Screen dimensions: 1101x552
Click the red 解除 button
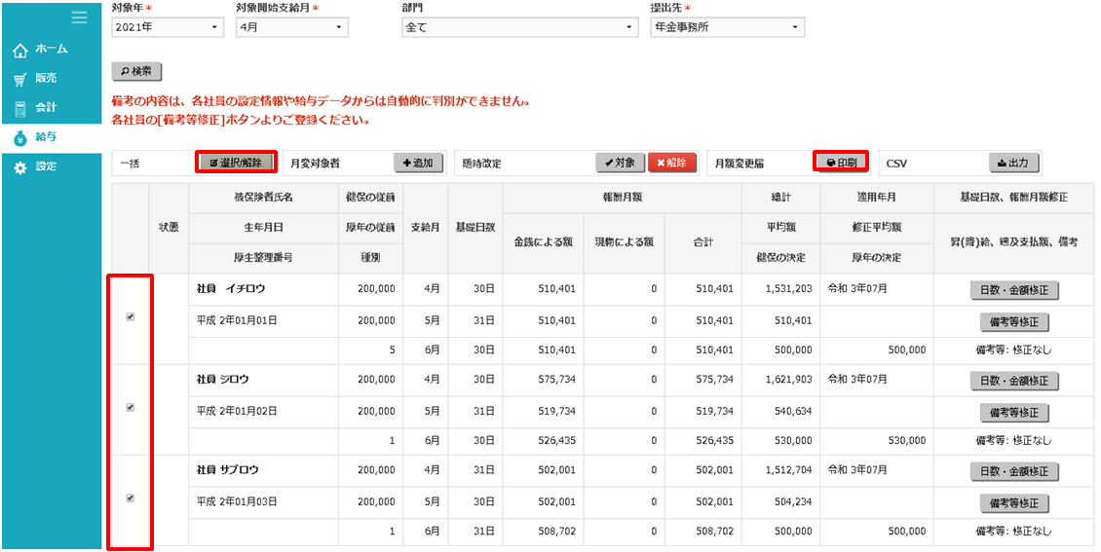point(672,163)
